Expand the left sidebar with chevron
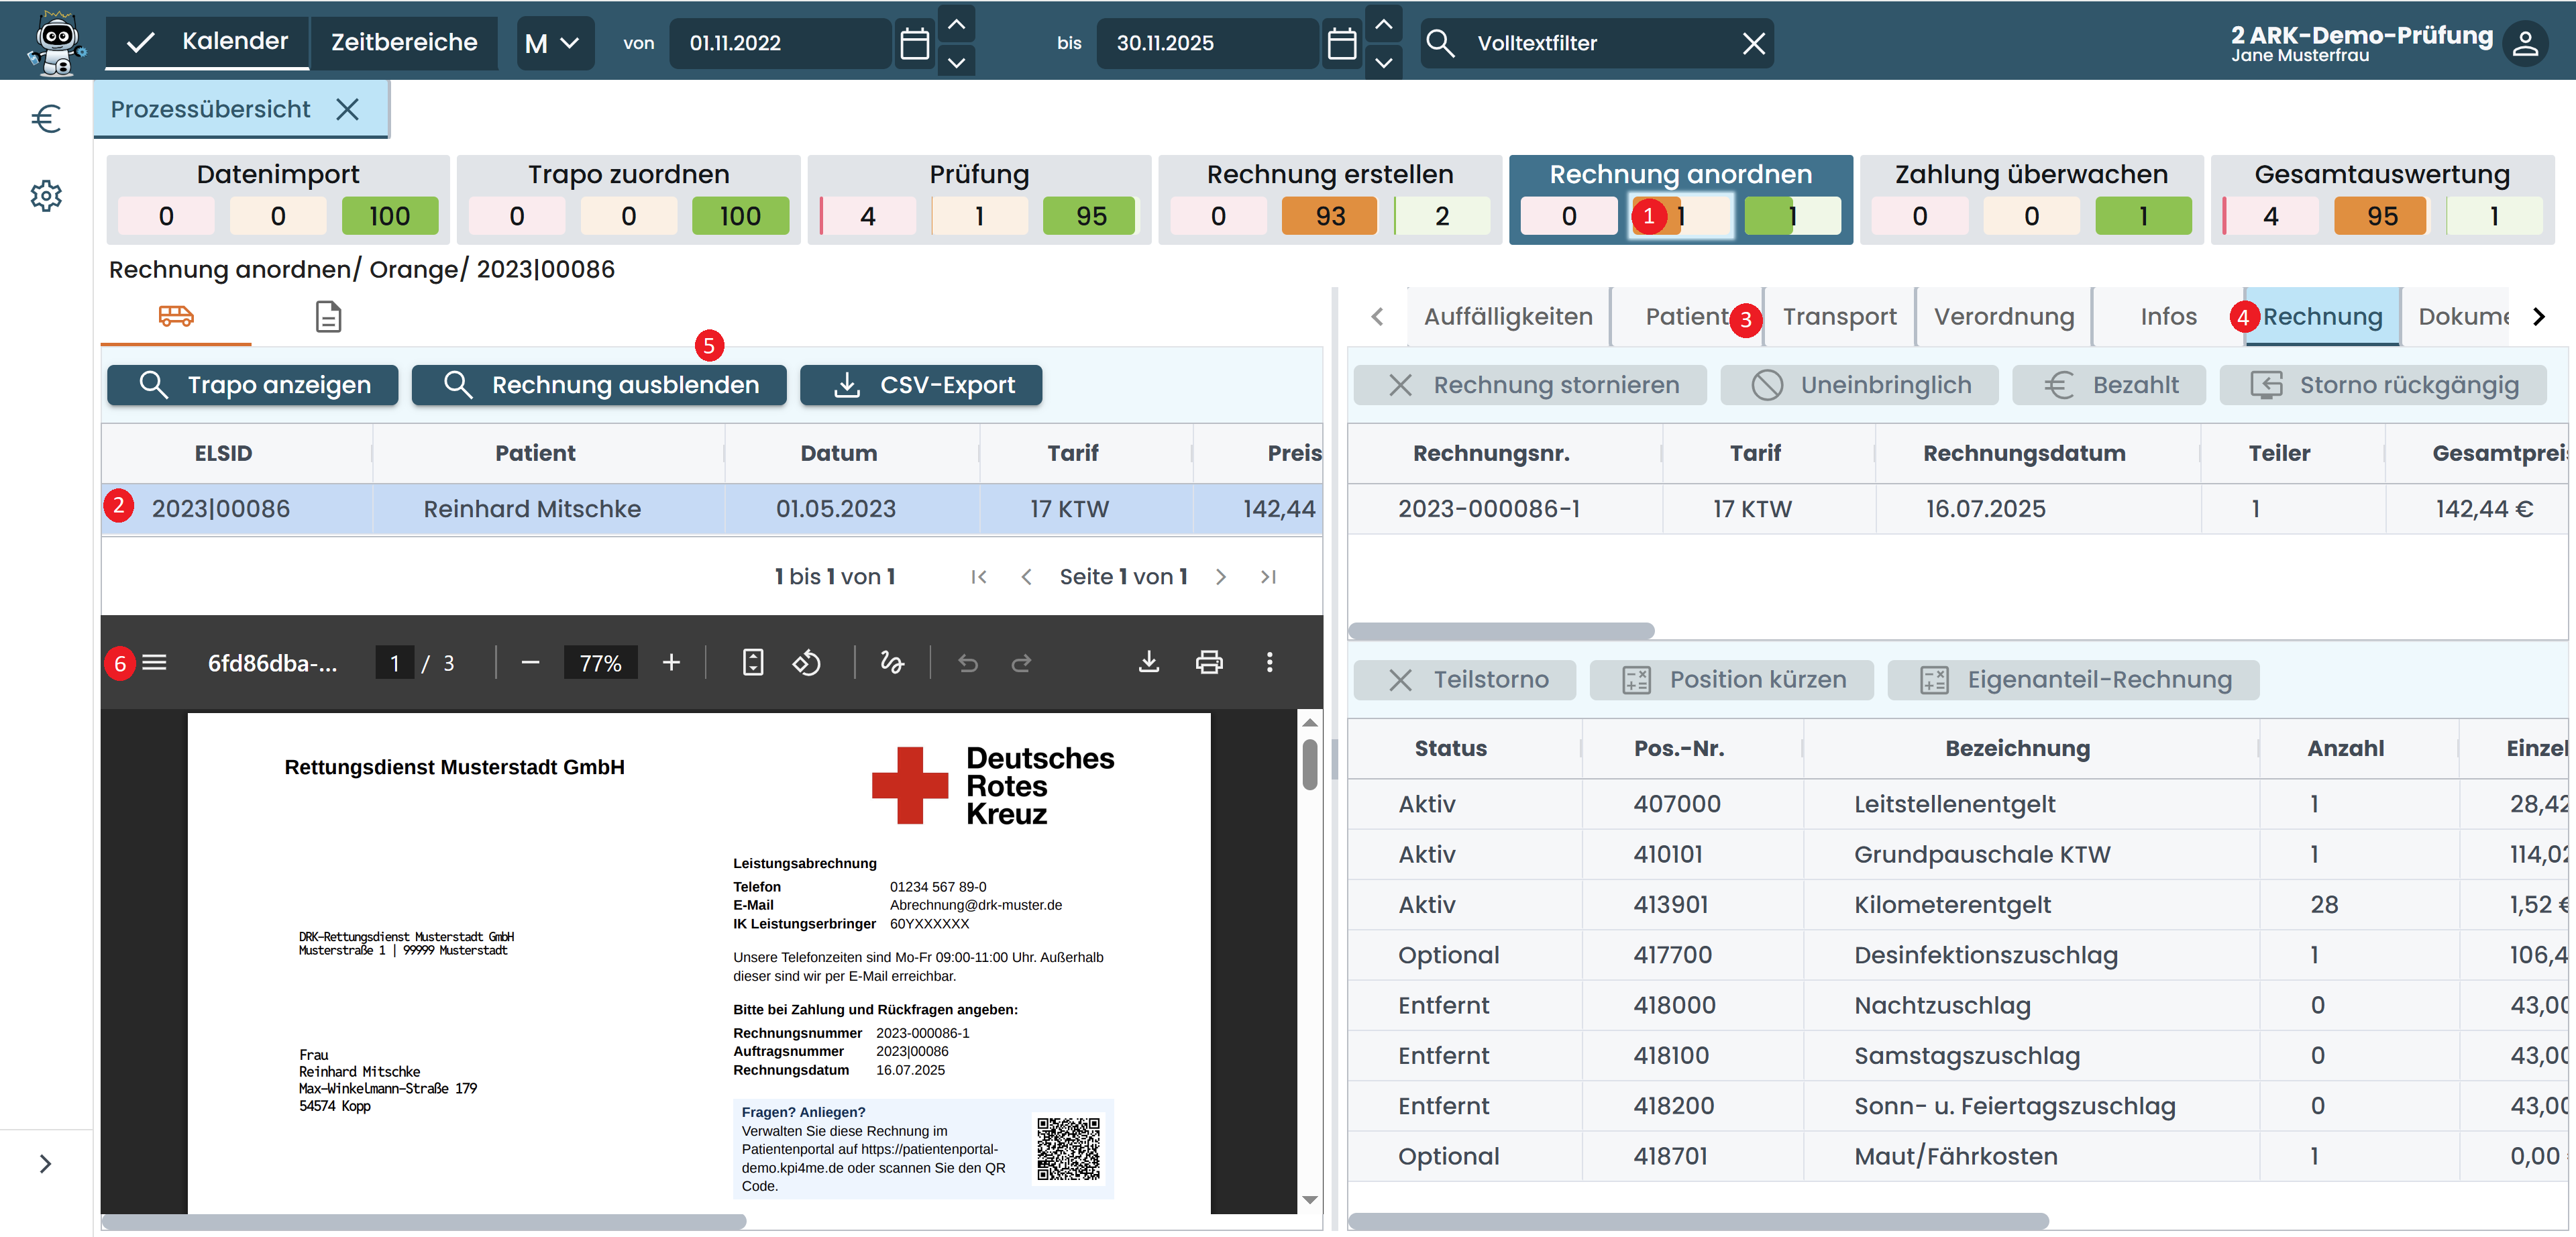 [45, 1163]
